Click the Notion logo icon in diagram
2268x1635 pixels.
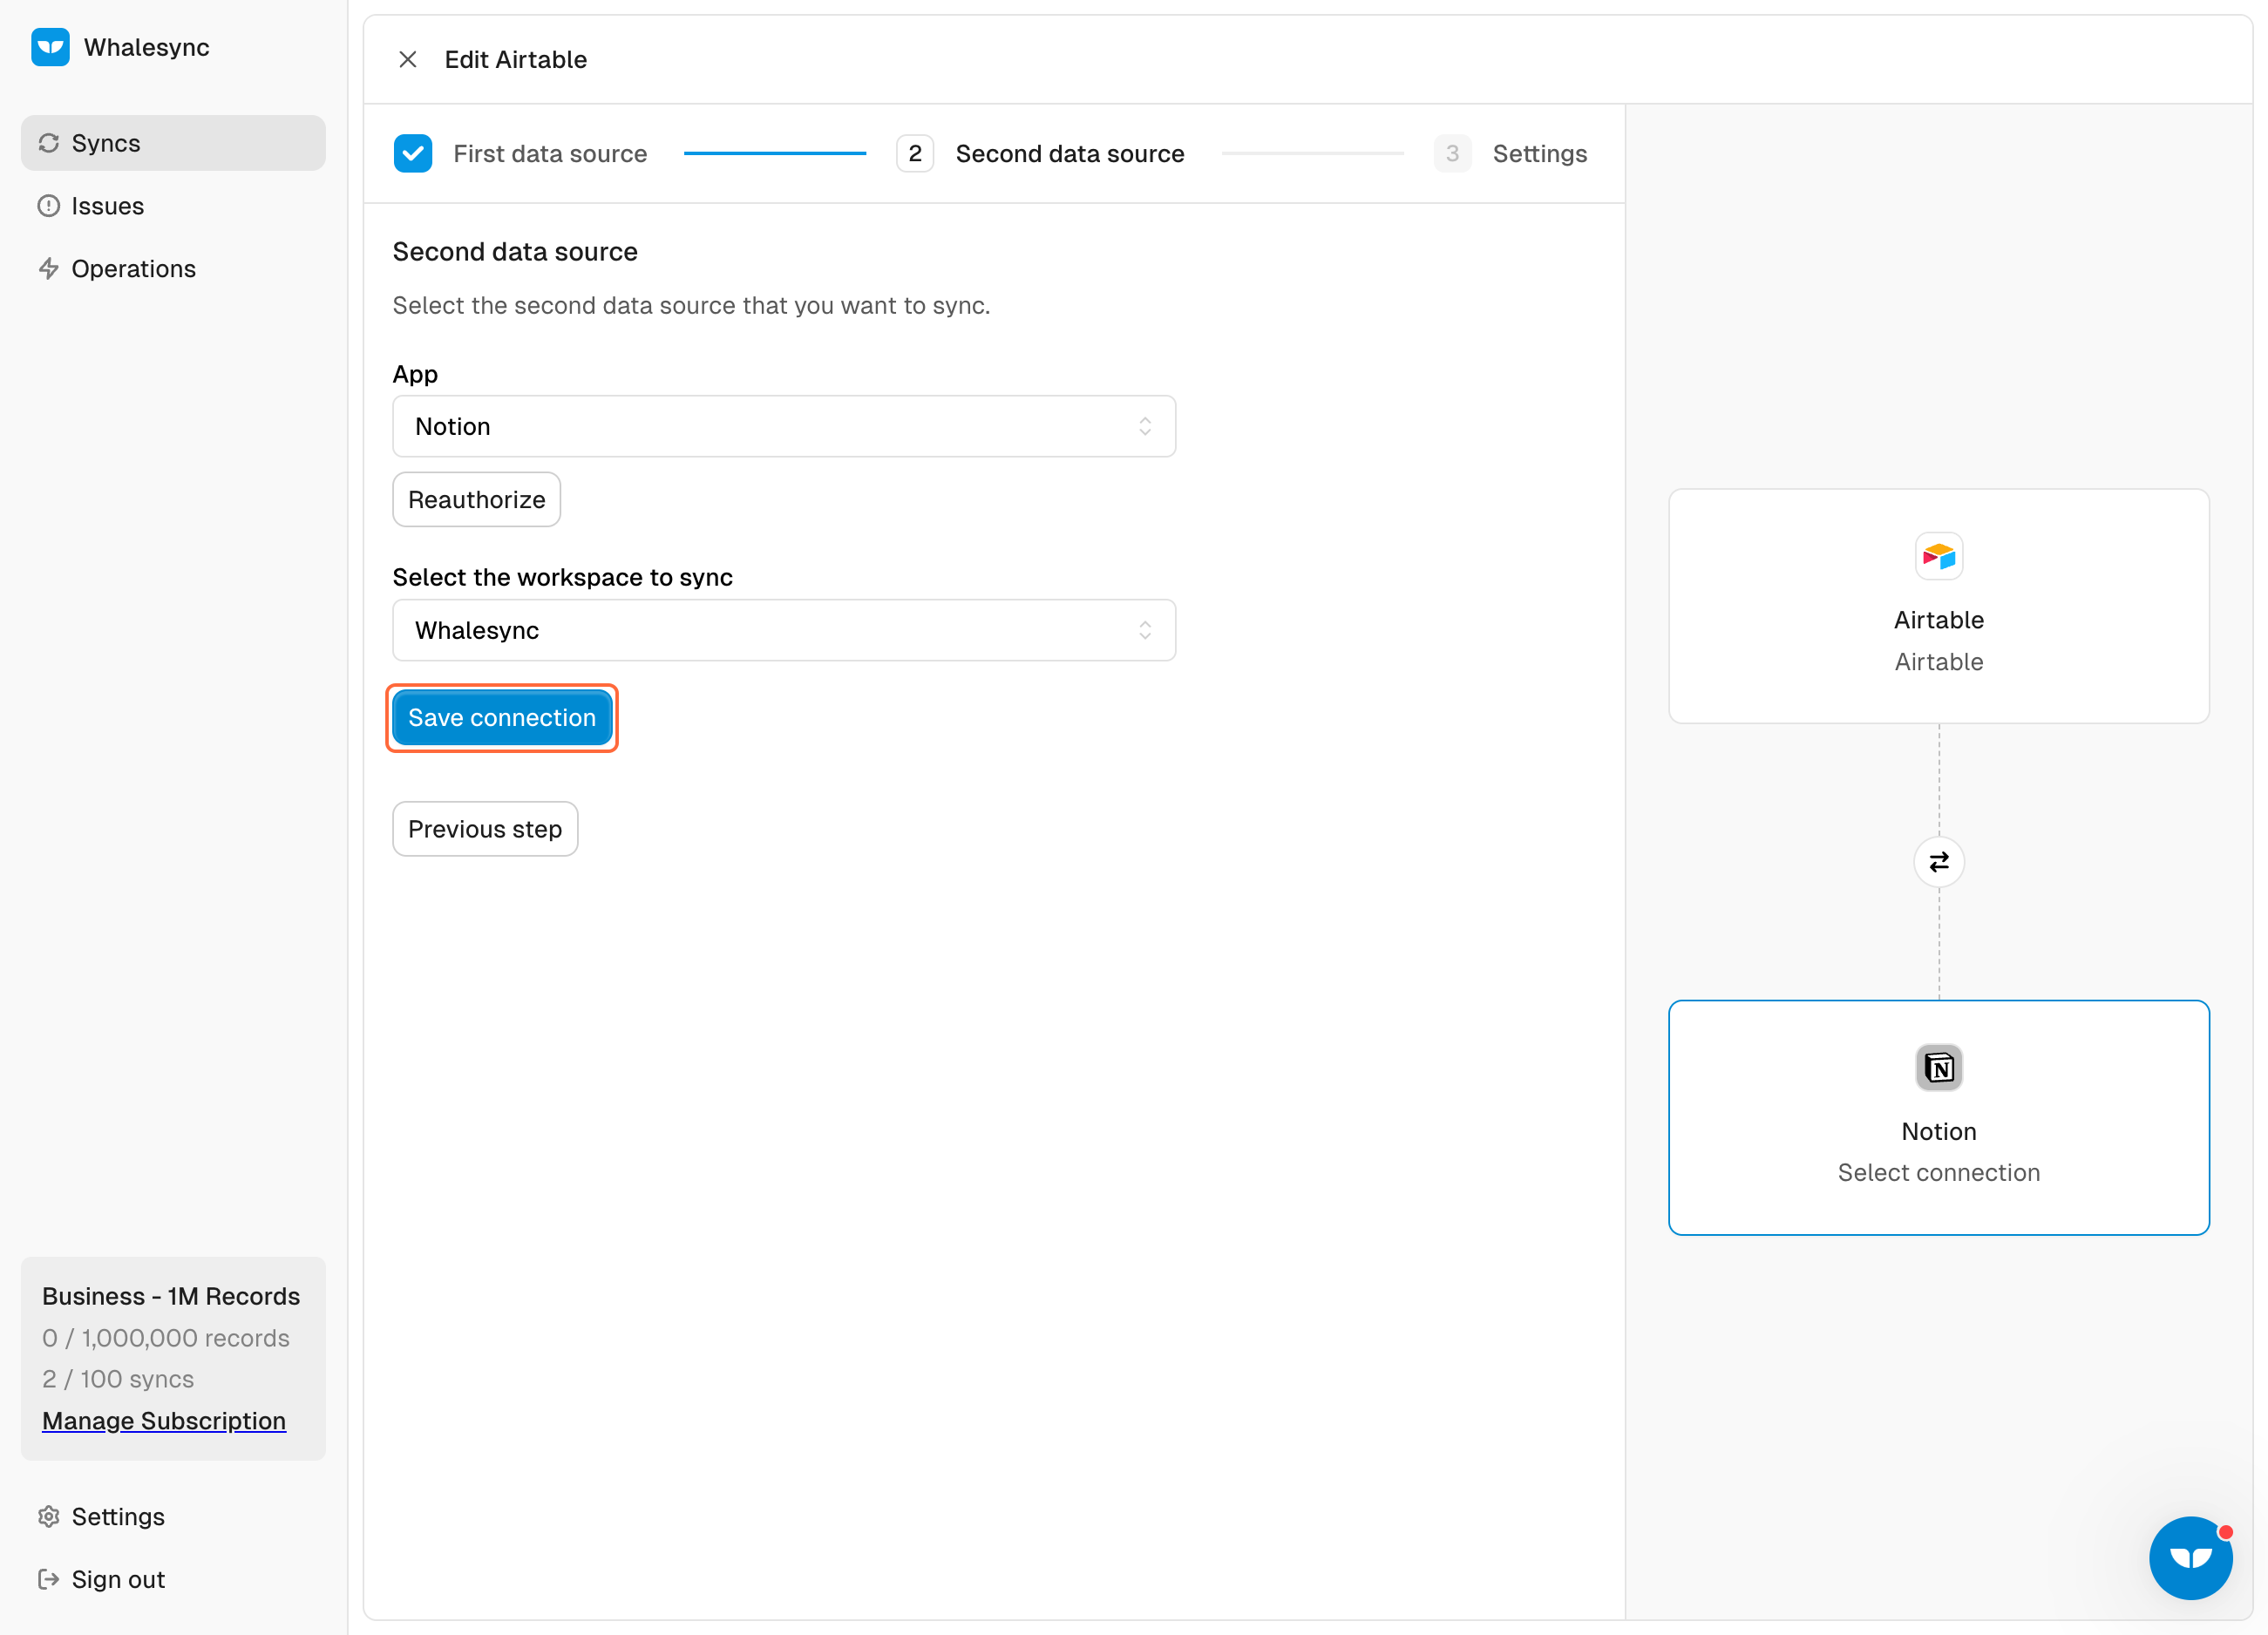point(1939,1068)
